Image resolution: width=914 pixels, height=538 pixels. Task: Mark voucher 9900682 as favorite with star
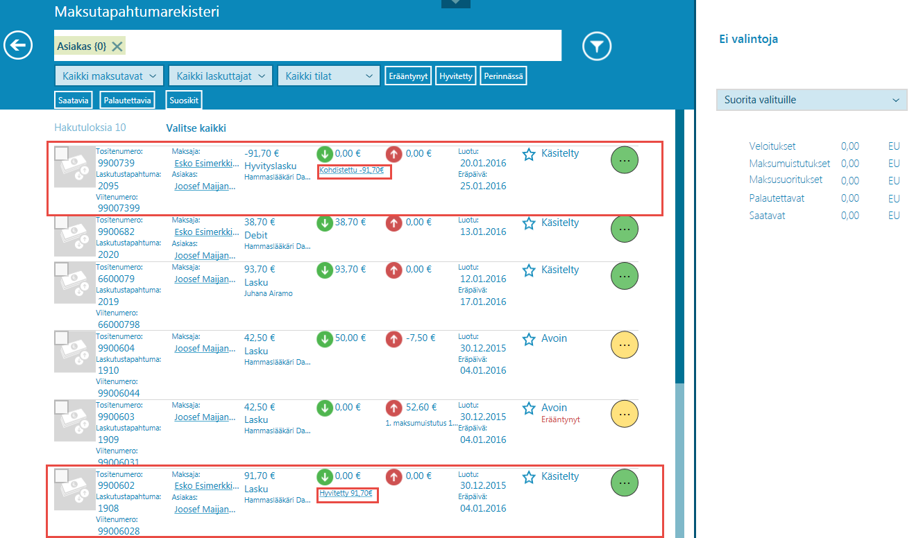pos(529,223)
